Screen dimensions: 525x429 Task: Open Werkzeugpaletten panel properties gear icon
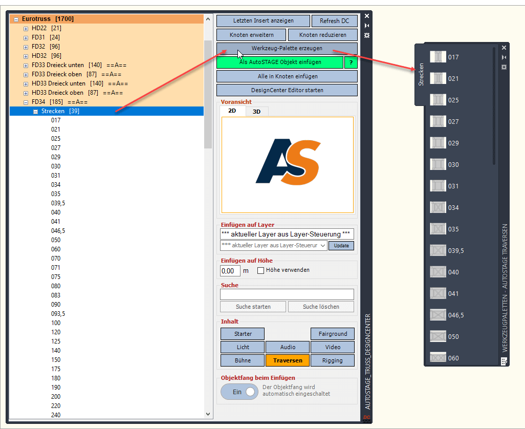pos(504,67)
